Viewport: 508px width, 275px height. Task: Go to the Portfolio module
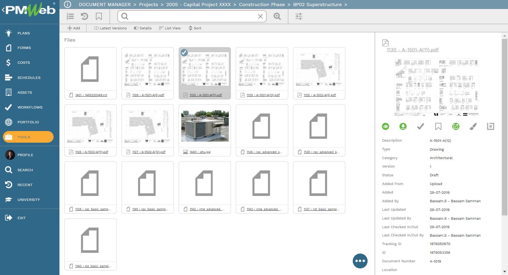[28, 122]
